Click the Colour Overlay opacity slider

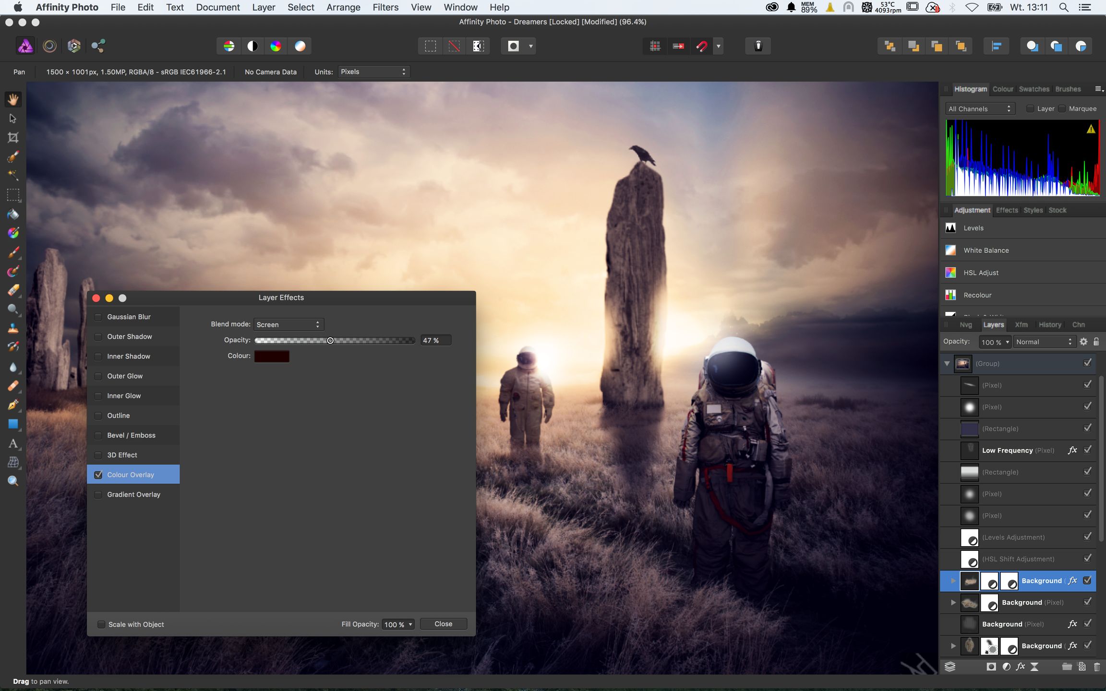335,340
